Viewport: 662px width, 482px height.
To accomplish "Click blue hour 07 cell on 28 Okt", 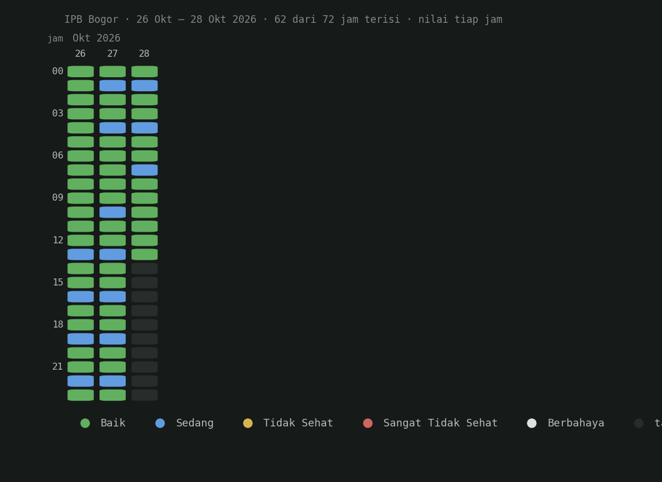I will pyautogui.click(x=145, y=170).
